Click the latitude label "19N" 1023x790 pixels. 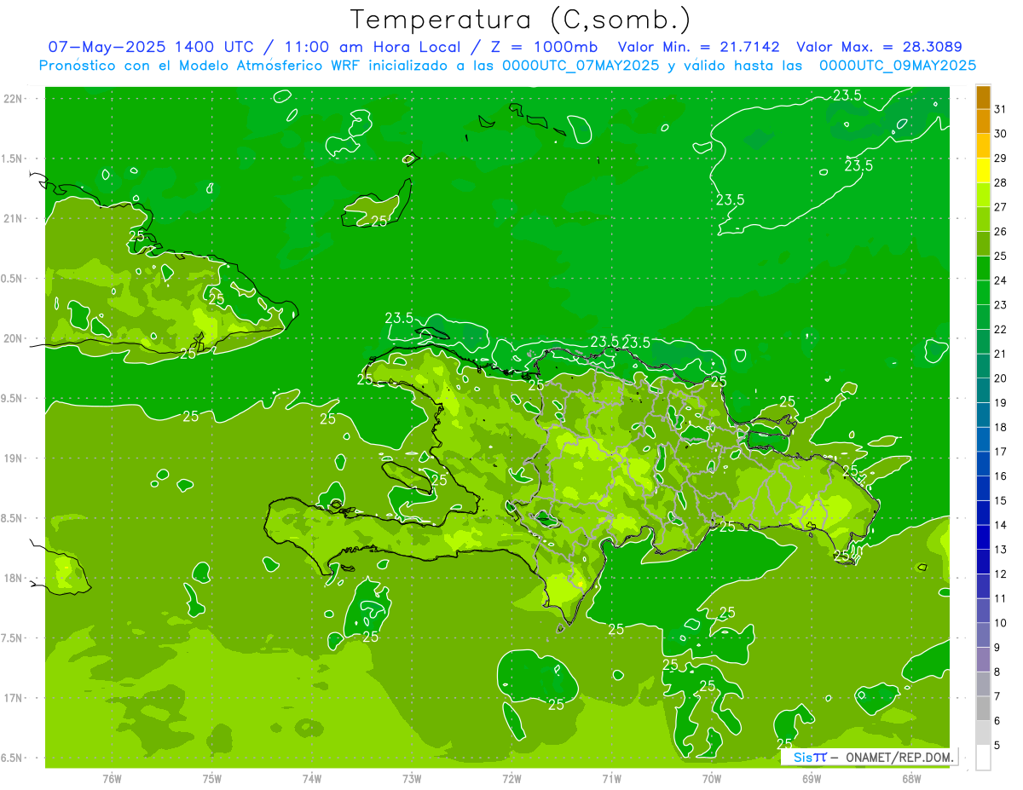pyautogui.click(x=14, y=458)
